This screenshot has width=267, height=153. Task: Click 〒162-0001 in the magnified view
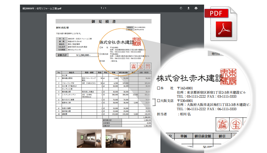tap(185, 88)
